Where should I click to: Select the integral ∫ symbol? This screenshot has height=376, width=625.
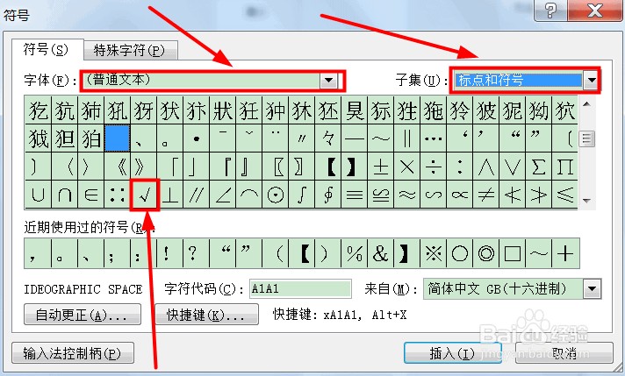tap(302, 195)
